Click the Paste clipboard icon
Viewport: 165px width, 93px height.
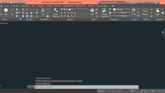(158, 12)
